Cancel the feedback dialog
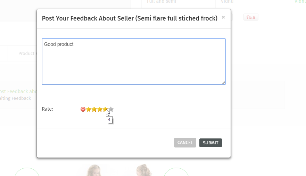This screenshot has height=176, width=306. coord(185,143)
